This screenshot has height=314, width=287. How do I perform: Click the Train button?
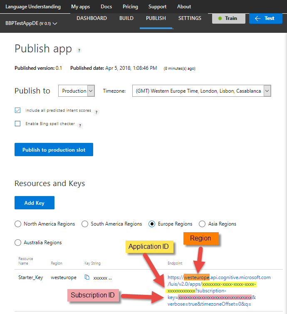tap(228, 18)
